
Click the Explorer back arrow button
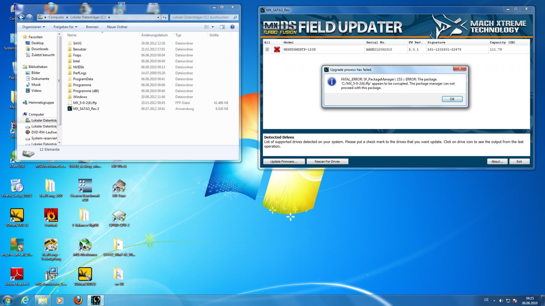point(21,17)
